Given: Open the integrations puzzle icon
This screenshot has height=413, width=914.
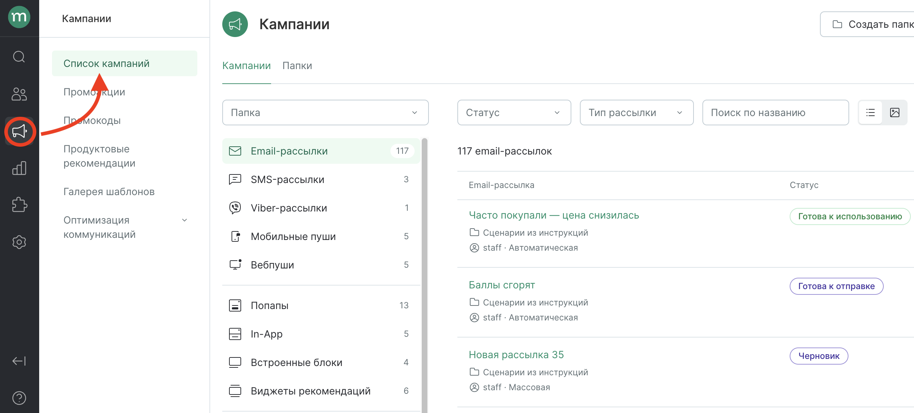Looking at the screenshot, I should point(19,205).
